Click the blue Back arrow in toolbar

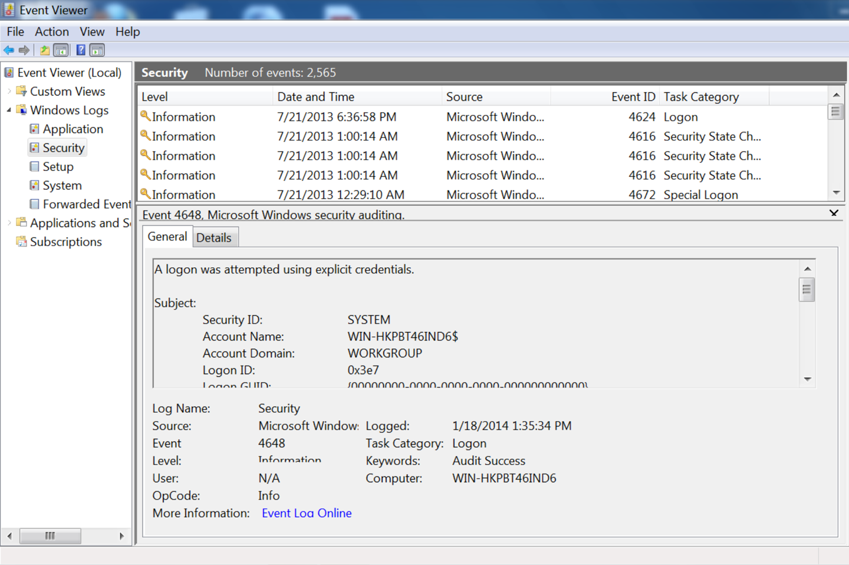pos(9,50)
